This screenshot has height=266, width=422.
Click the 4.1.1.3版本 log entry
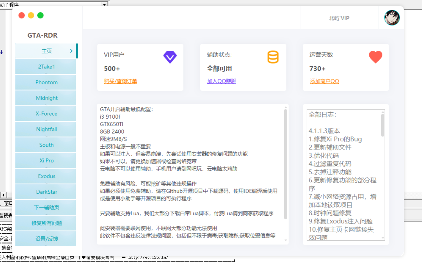(x=324, y=131)
